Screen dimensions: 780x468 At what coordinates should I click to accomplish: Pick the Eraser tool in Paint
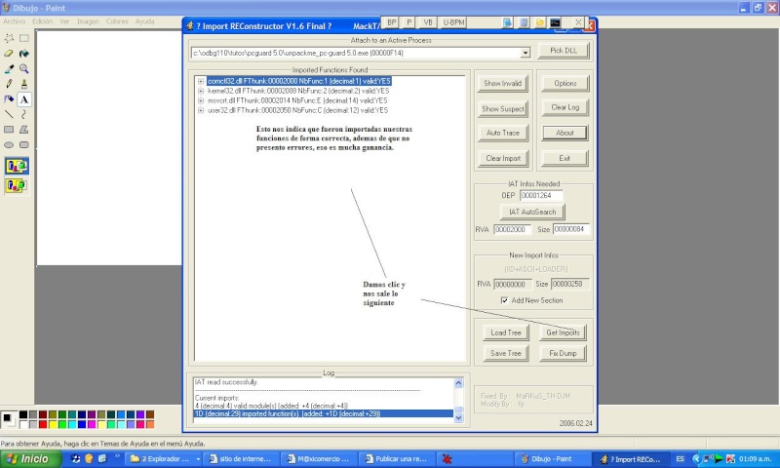coord(9,54)
